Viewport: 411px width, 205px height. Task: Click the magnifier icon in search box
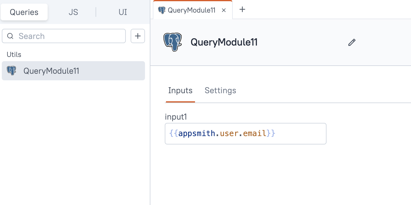click(10, 36)
